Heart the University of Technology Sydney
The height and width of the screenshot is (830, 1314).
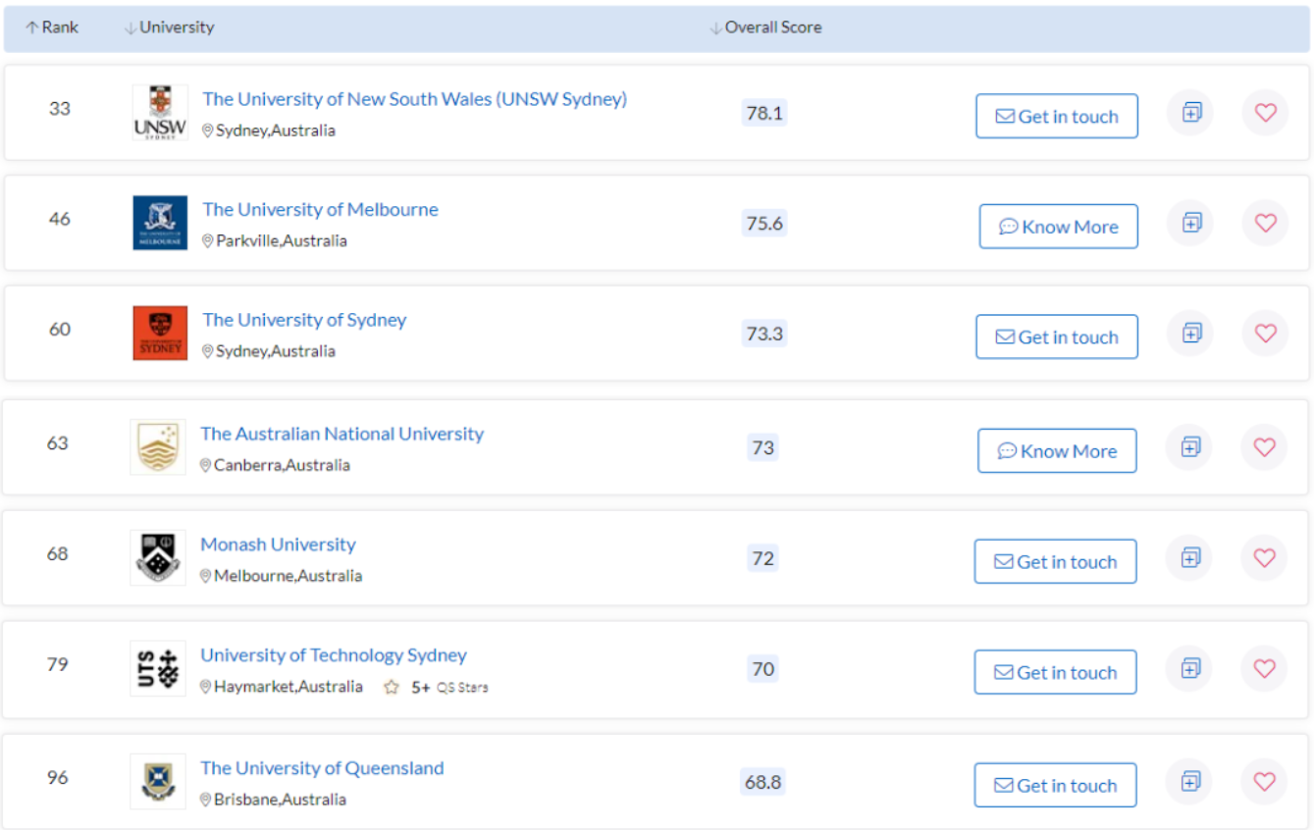[x=1264, y=669]
